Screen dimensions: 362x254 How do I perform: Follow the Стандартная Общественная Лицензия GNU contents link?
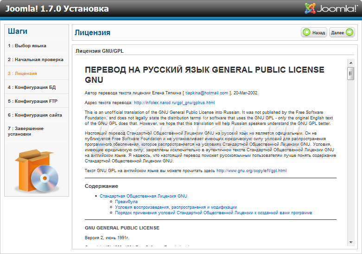pyautogui.click(x=143, y=196)
